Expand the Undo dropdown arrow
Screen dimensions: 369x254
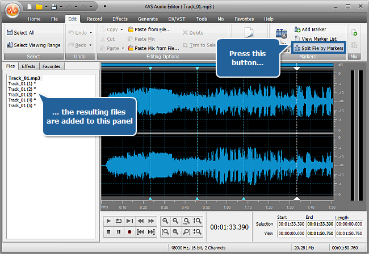pos(91,33)
